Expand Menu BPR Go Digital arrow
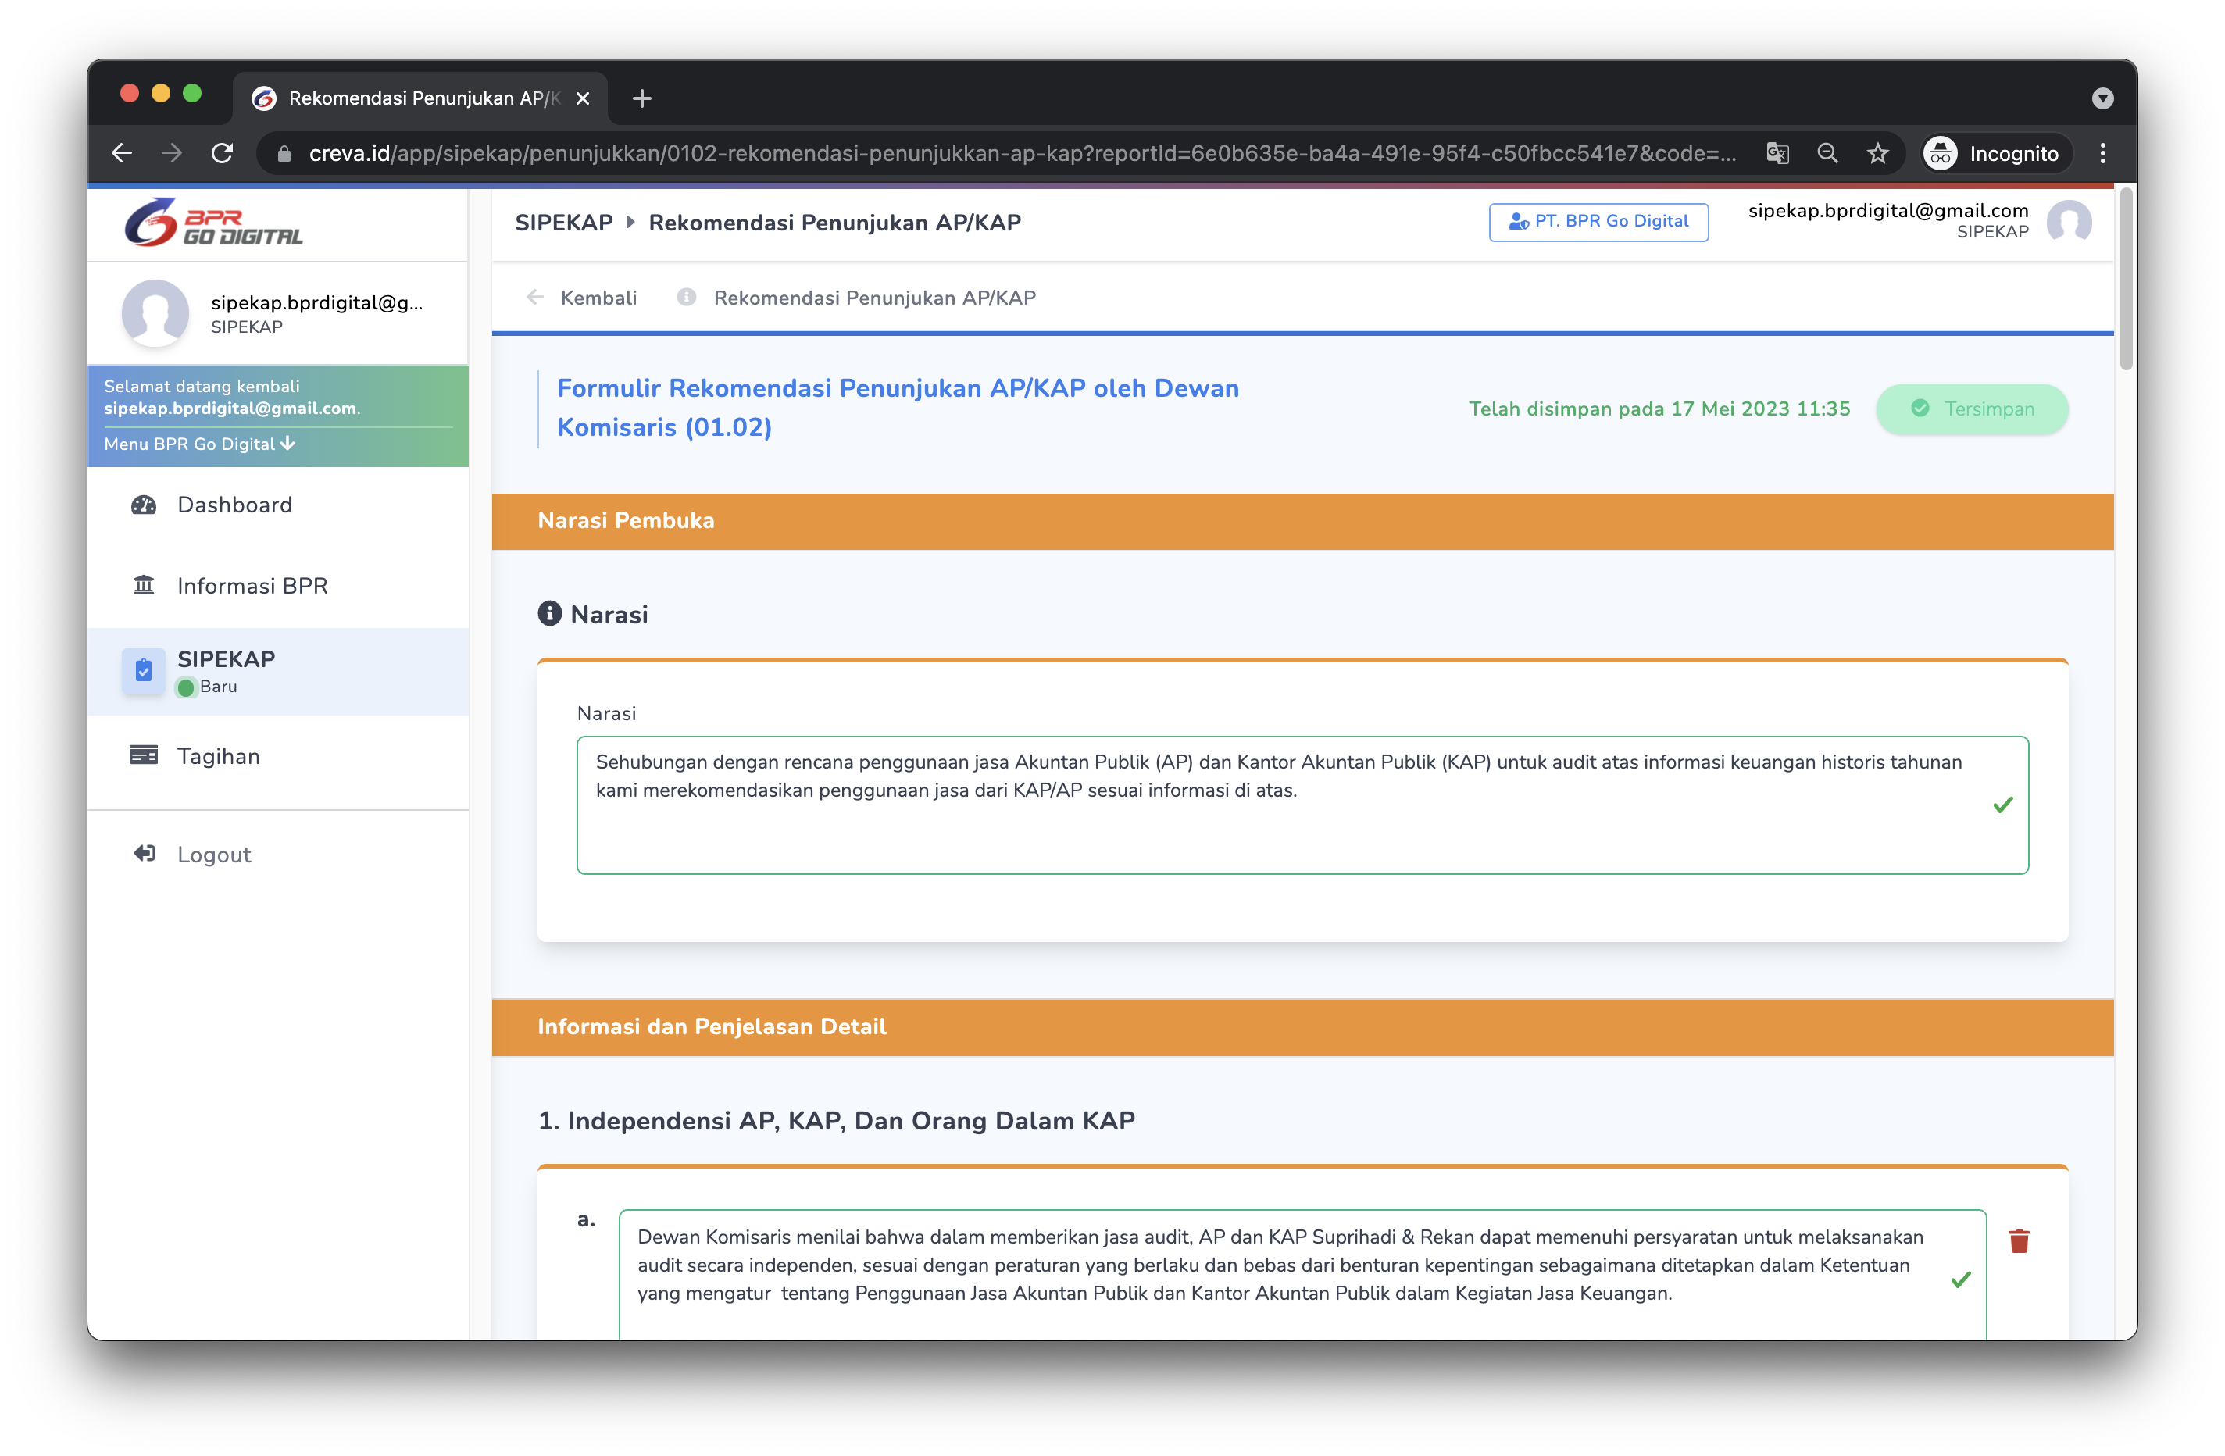 point(288,444)
